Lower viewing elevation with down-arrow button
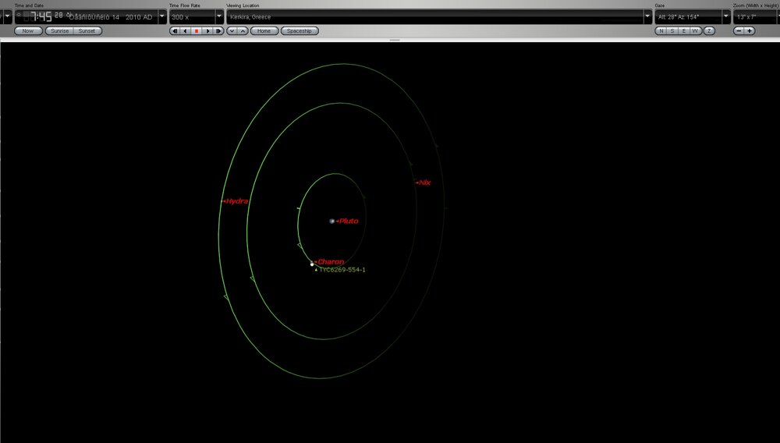 232,31
